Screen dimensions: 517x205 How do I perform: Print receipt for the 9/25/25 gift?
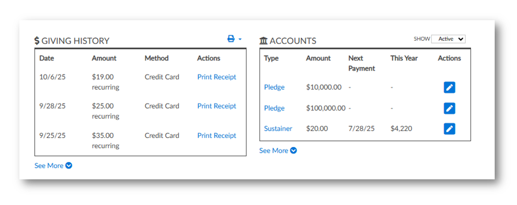tap(217, 136)
